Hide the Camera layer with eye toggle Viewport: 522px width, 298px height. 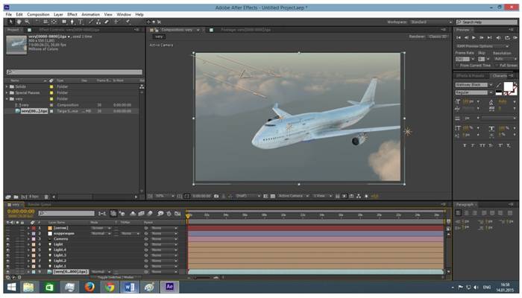(x=7, y=238)
